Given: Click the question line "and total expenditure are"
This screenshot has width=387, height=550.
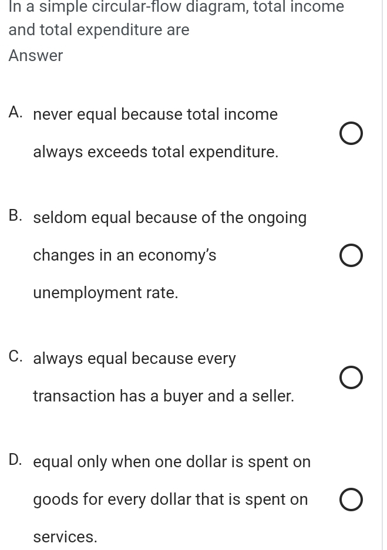Looking at the screenshot, I should (x=99, y=30).
